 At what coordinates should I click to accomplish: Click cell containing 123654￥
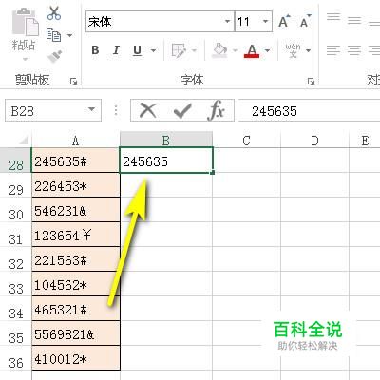click(76, 235)
